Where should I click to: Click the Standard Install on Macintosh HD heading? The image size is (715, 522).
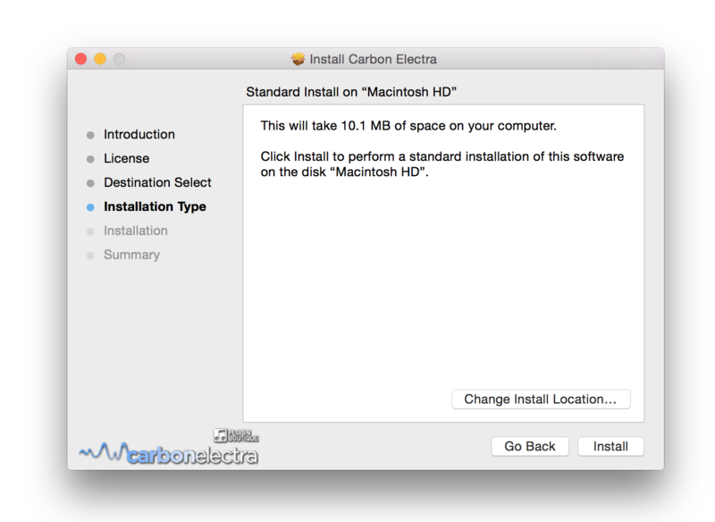point(351,92)
